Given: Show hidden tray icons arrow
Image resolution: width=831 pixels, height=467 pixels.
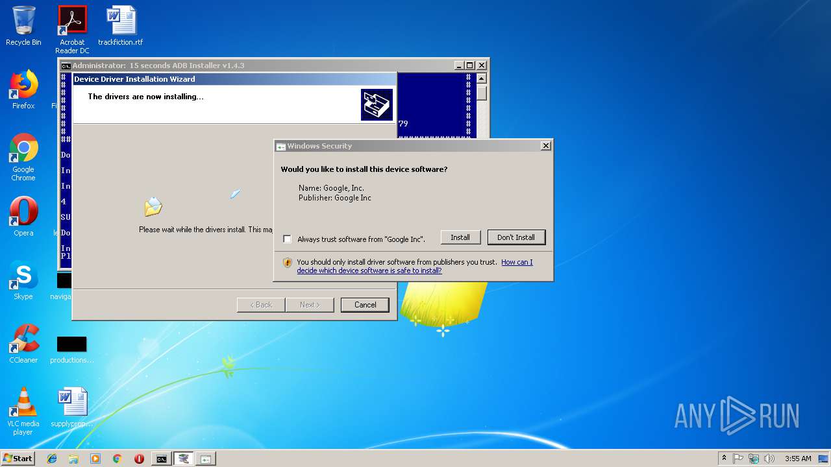Looking at the screenshot, I should click(724, 458).
